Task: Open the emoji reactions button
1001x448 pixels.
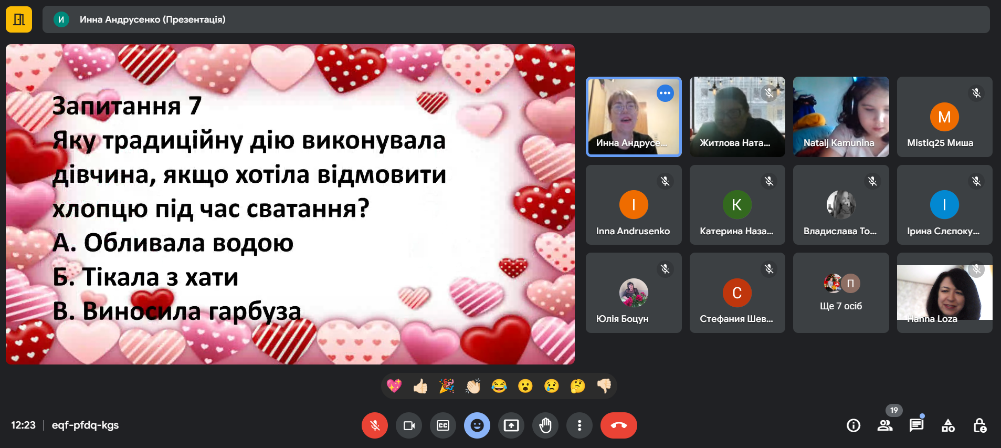Action: point(477,425)
